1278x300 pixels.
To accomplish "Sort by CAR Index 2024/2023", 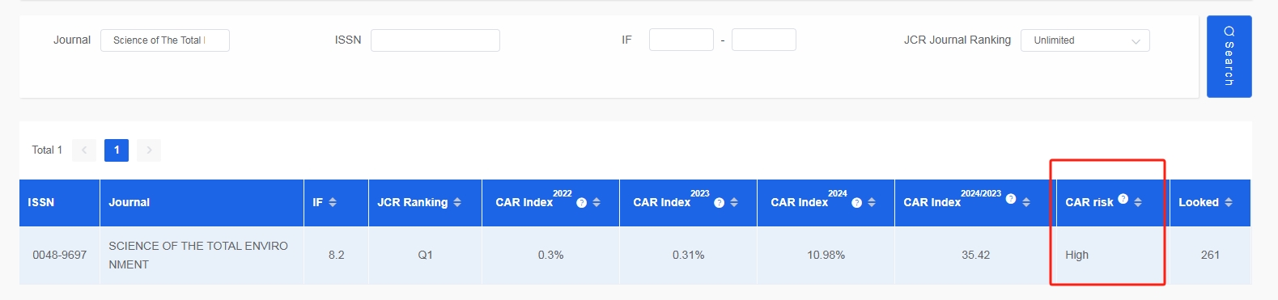I will 1026,202.
